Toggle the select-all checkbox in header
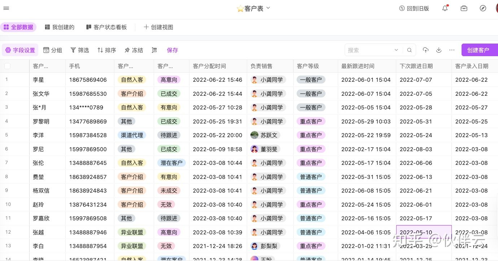This screenshot has height=261, width=498. [x=8, y=66]
